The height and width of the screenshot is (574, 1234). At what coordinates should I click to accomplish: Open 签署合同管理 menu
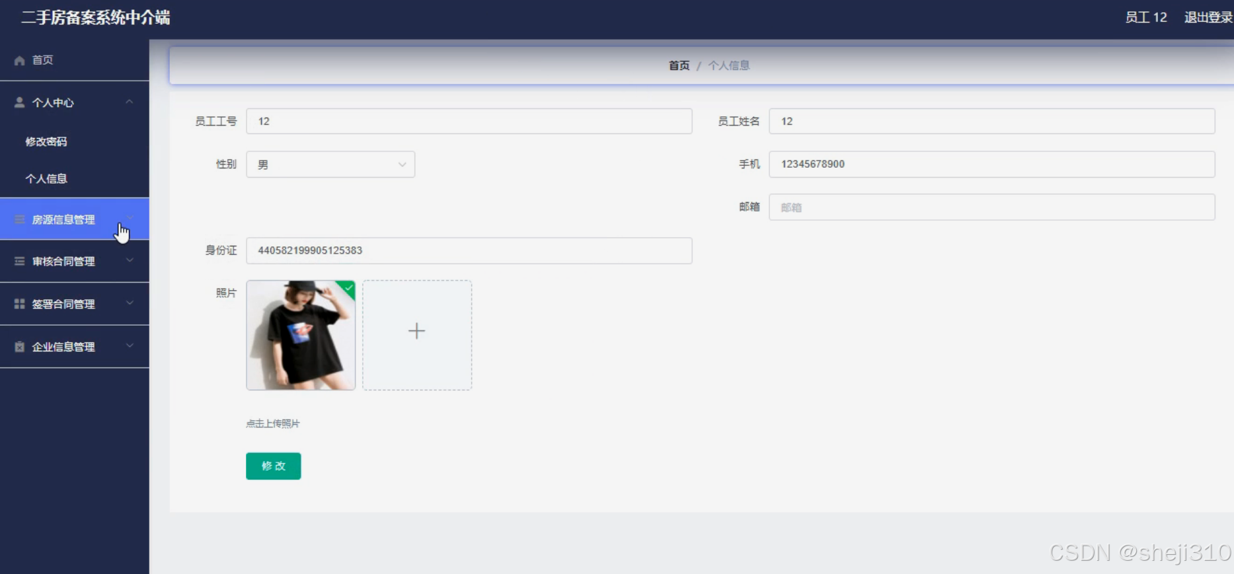(75, 304)
